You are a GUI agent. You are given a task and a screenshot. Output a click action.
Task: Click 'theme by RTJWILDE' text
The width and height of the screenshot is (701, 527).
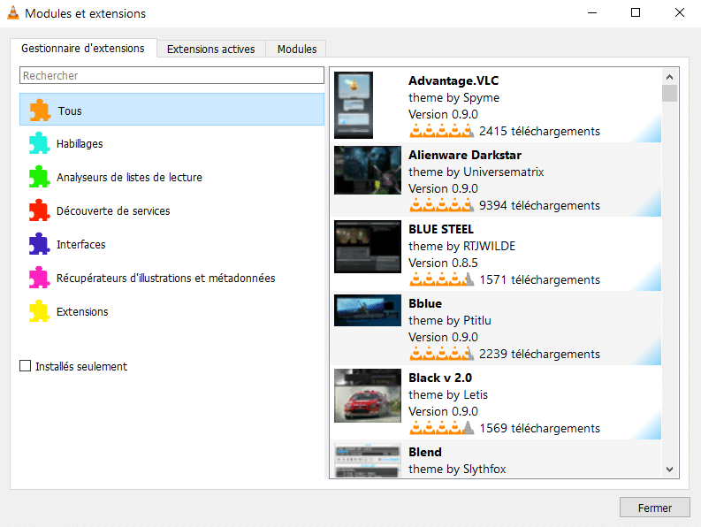click(x=461, y=246)
